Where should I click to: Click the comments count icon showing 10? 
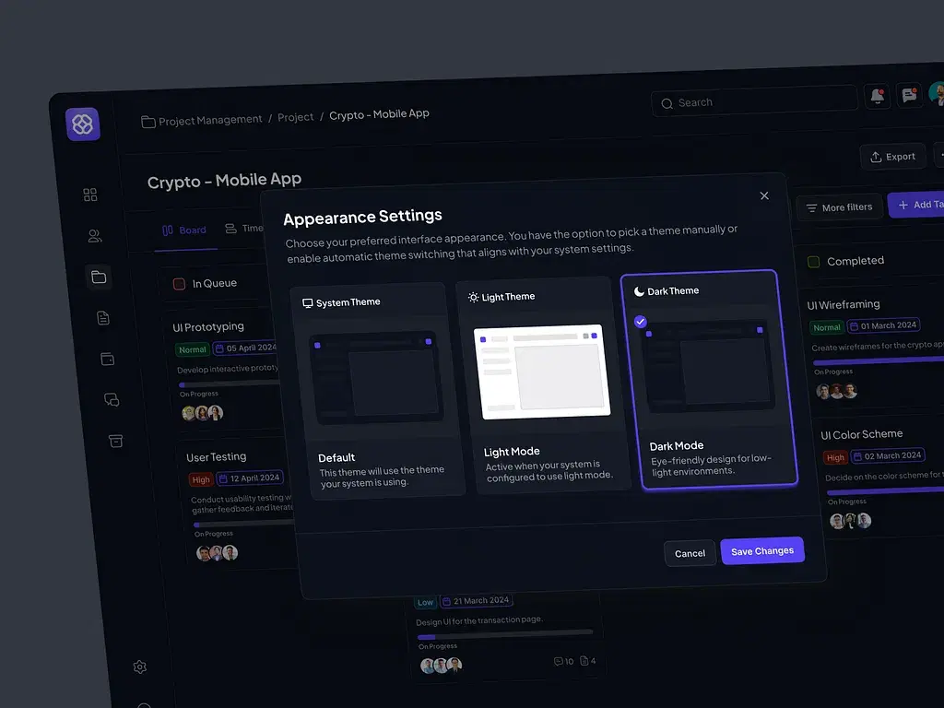point(558,661)
